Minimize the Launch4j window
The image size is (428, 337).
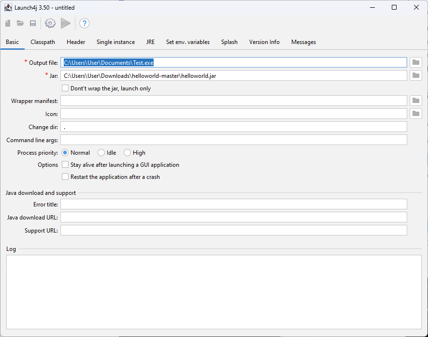pyautogui.click(x=372, y=7)
